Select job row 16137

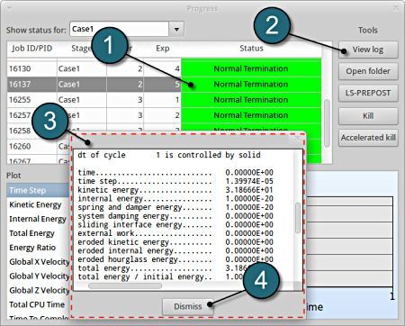[164, 85]
